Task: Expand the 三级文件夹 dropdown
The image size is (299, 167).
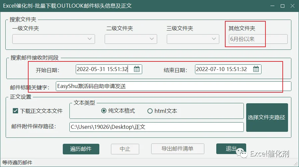Action: point(193,39)
